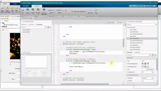Select the PLOTS tab in MATLAB window
The width and height of the screenshot is (161, 91).
coord(15,4)
